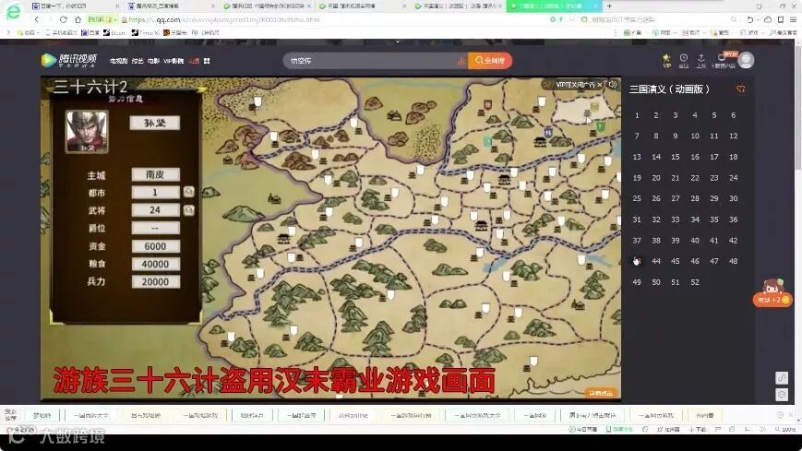Click the 全网搜 search button
The height and width of the screenshot is (451, 802).
pos(490,61)
